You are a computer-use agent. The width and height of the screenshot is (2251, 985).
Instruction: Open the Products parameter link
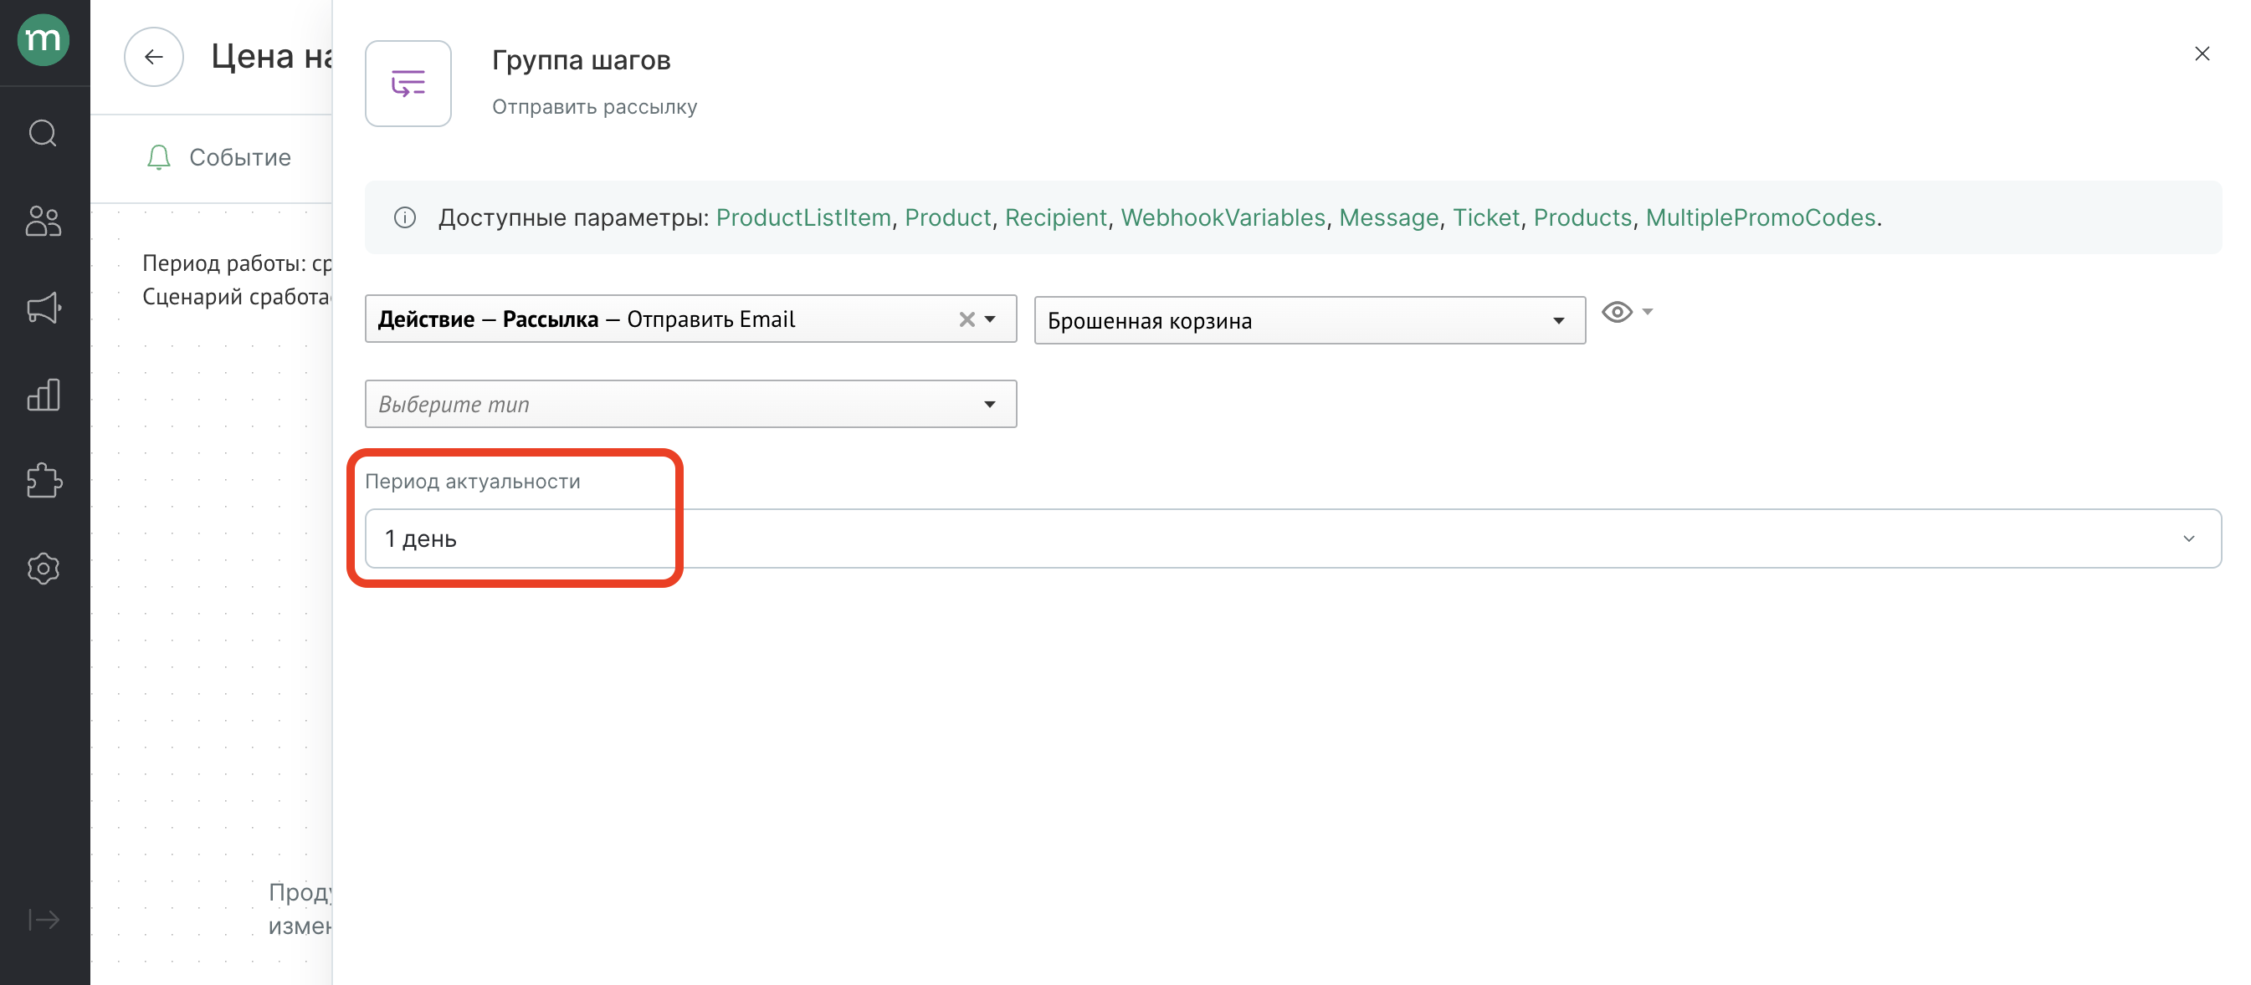1582,217
